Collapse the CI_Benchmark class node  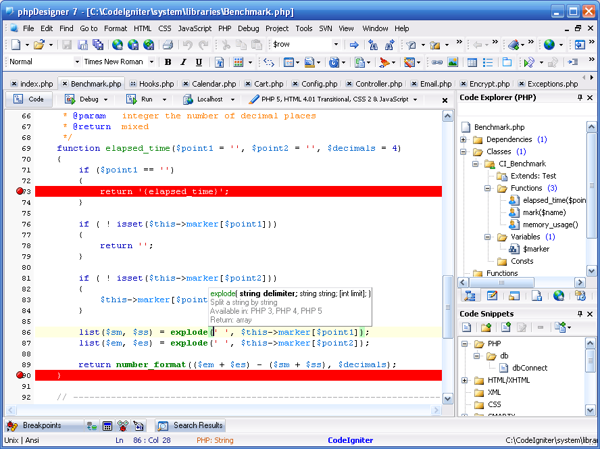pos(475,164)
